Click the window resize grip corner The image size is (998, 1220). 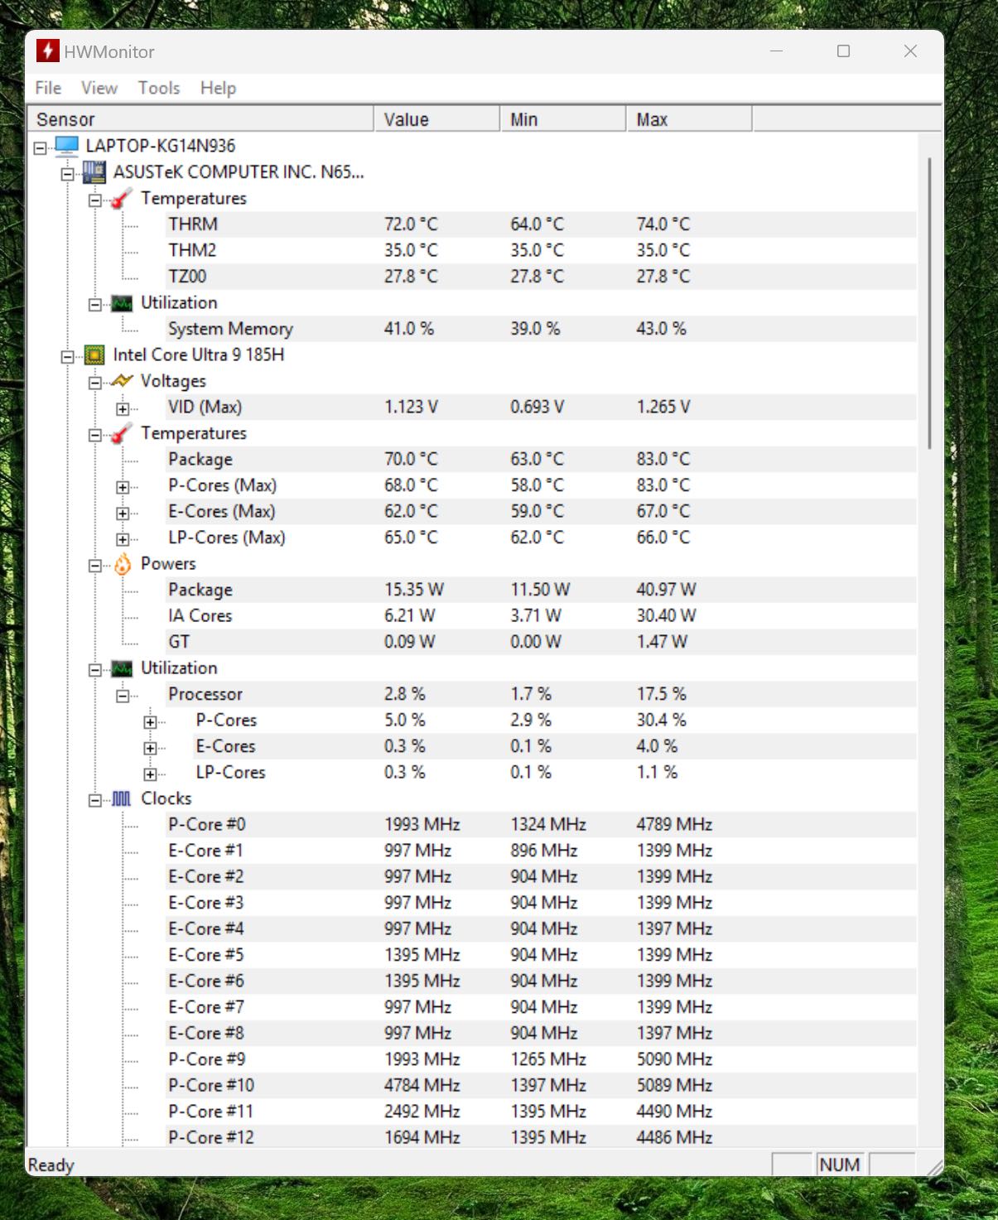[935, 1168]
